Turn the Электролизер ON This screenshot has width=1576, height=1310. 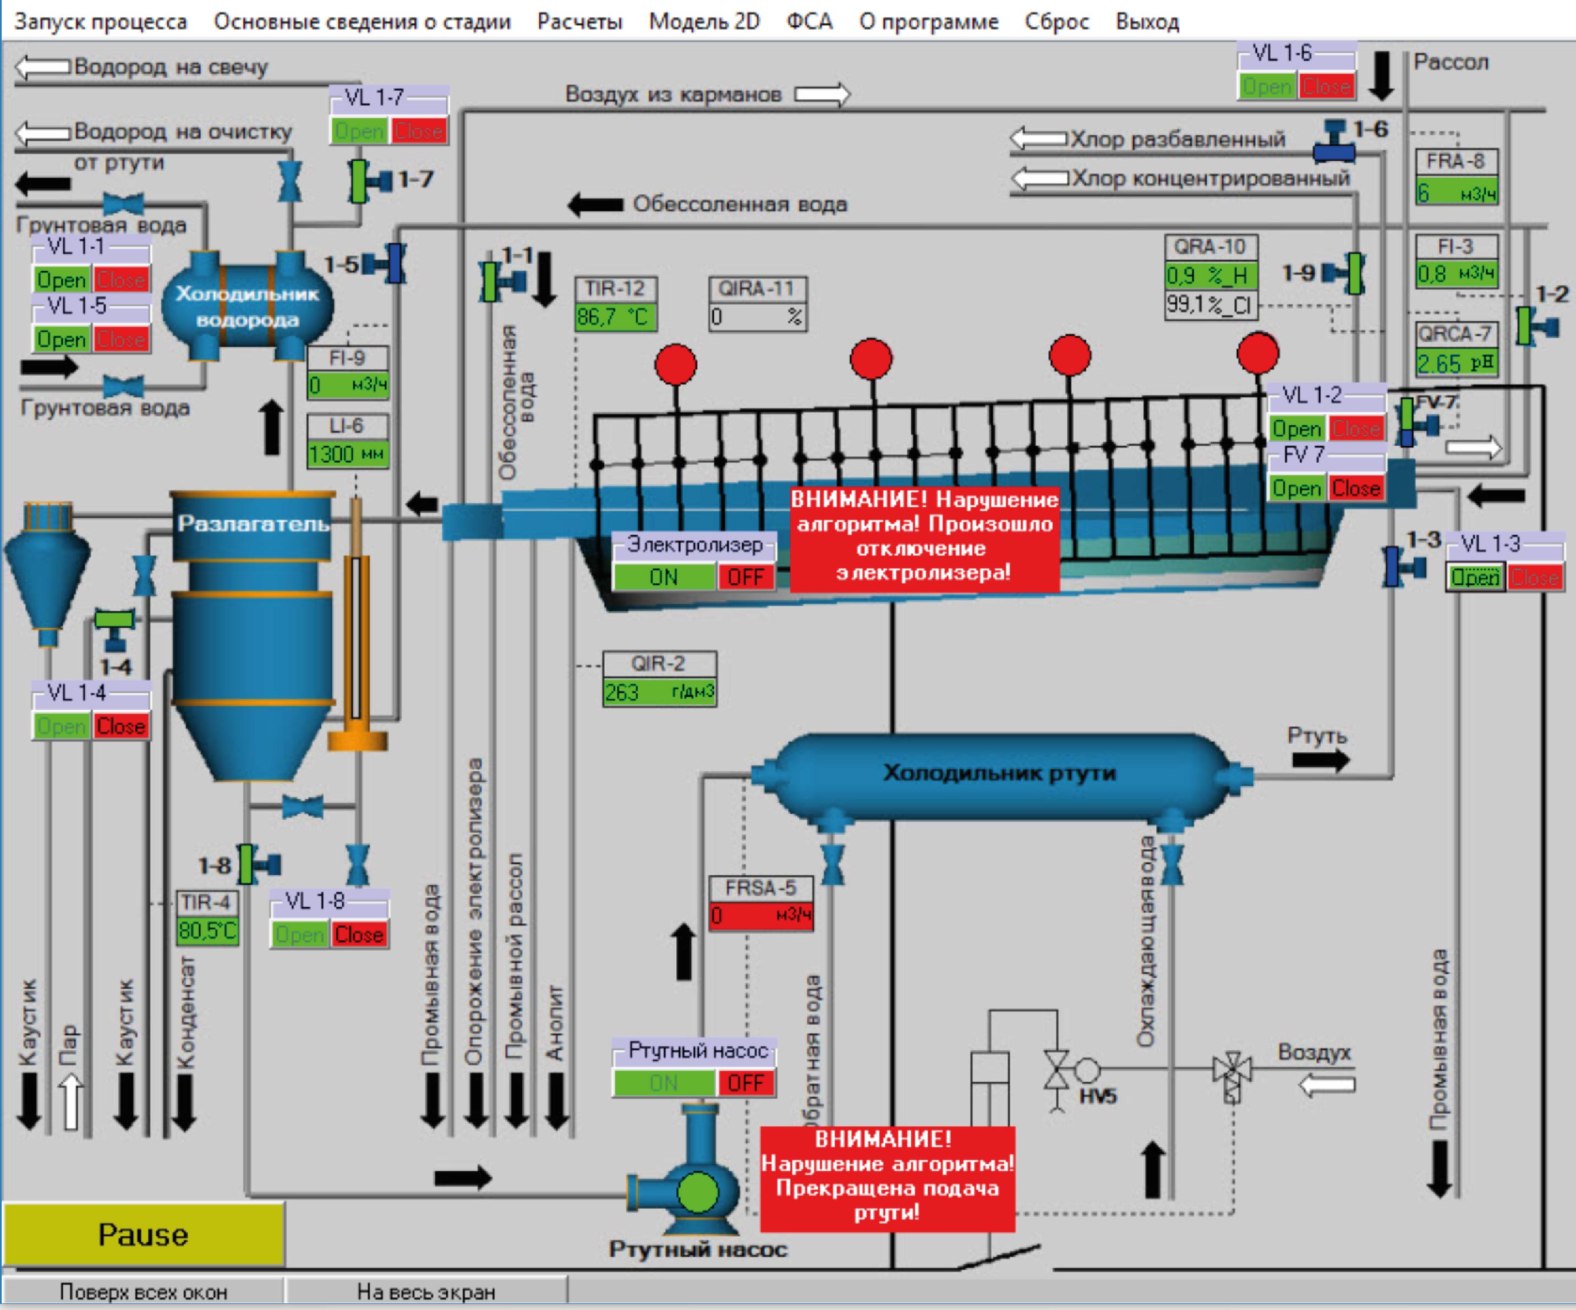[664, 577]
